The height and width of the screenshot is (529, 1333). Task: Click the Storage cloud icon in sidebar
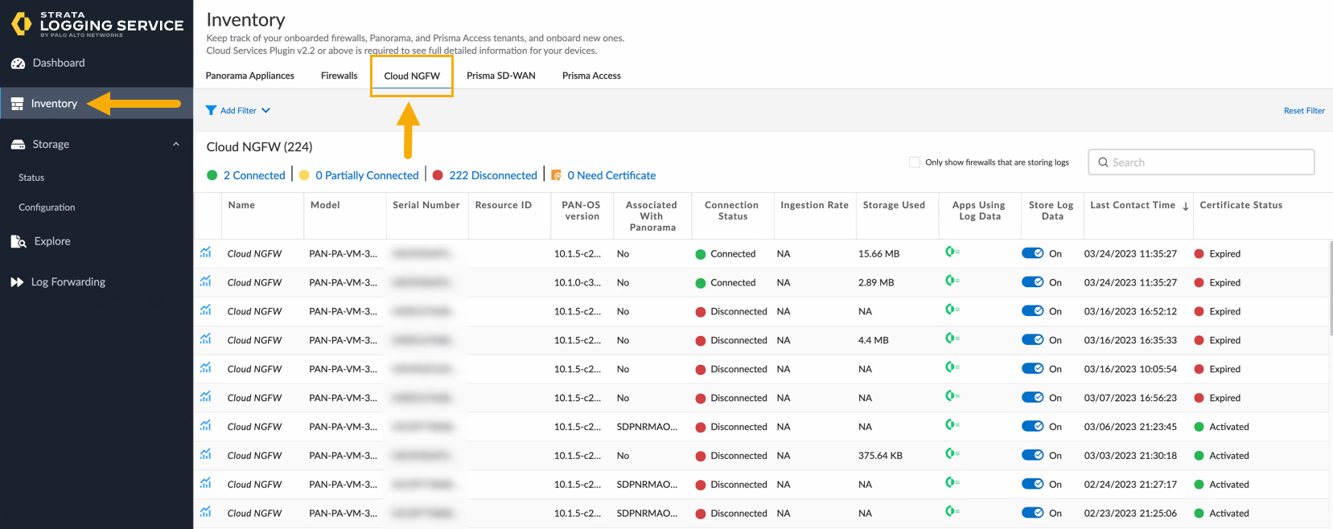(18, 145)
